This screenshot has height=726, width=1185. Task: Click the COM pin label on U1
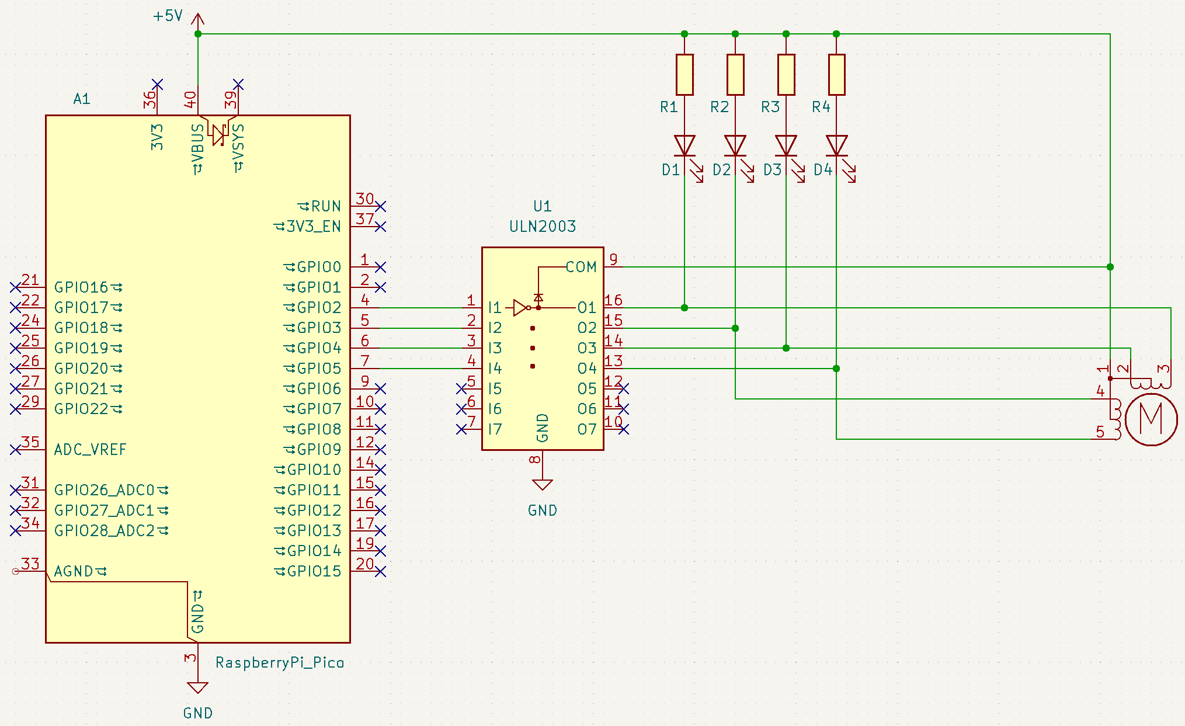pos(582,266)
